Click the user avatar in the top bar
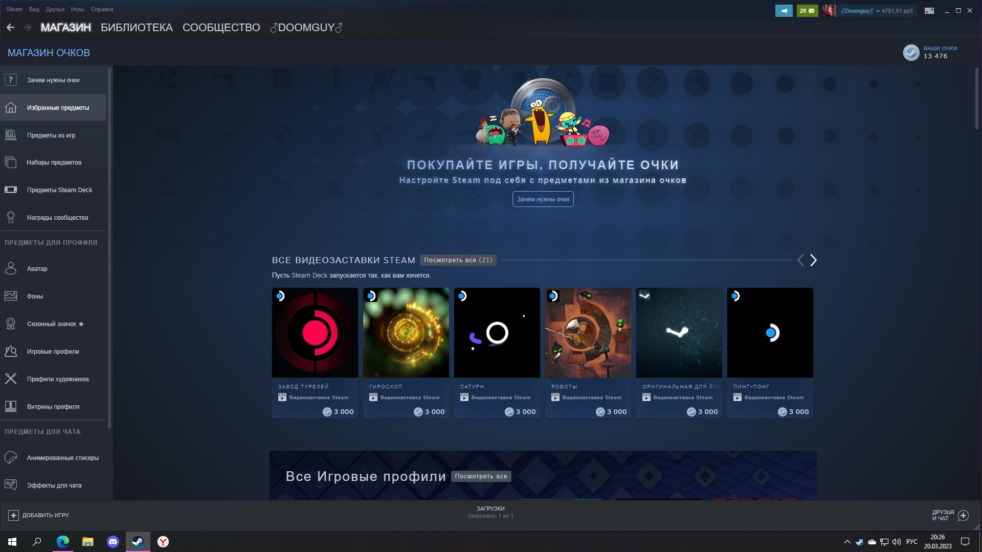Screen dimensions: 982x552 [829, 10]
